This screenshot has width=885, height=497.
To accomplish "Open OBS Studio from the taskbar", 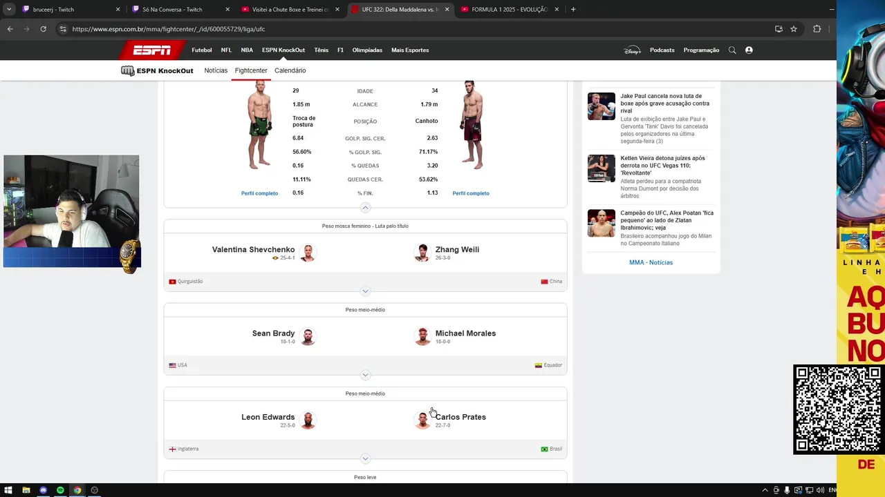I will 95,490.
